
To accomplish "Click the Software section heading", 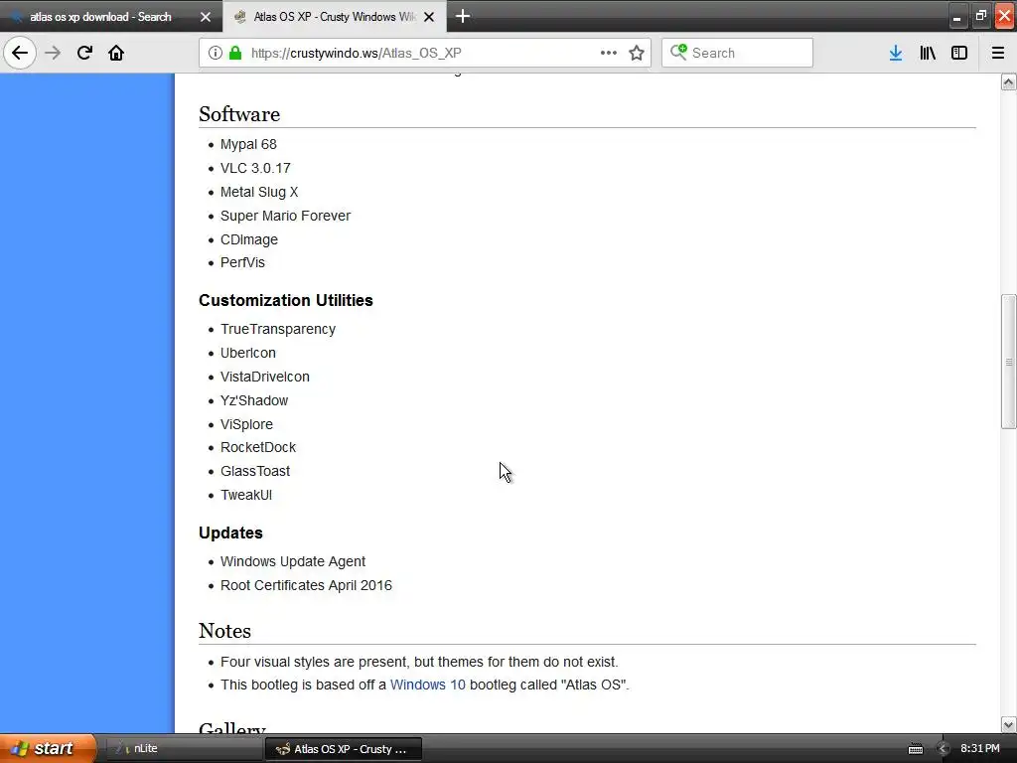I will click(239, 114).
